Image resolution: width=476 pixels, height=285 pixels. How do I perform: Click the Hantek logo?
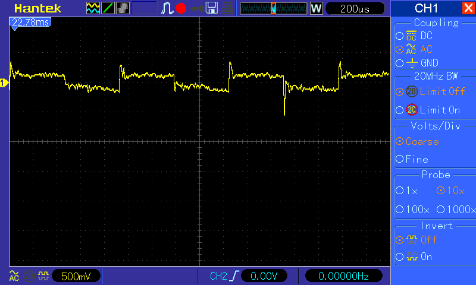[37, 8]
